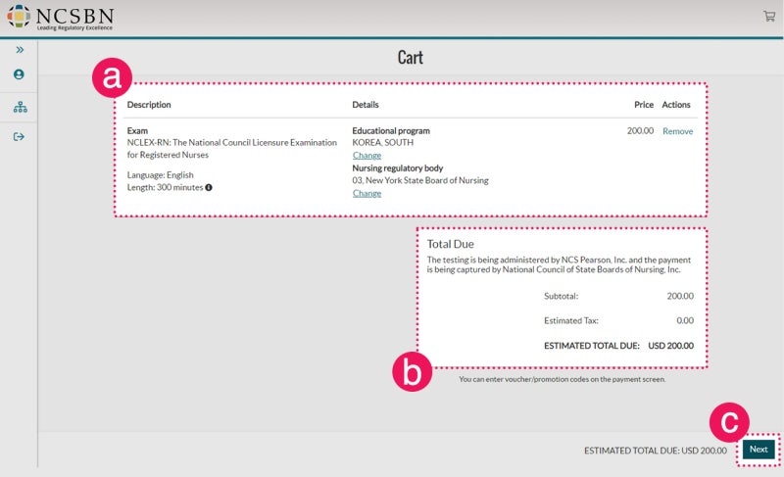Click the Next button

point(759,449)
